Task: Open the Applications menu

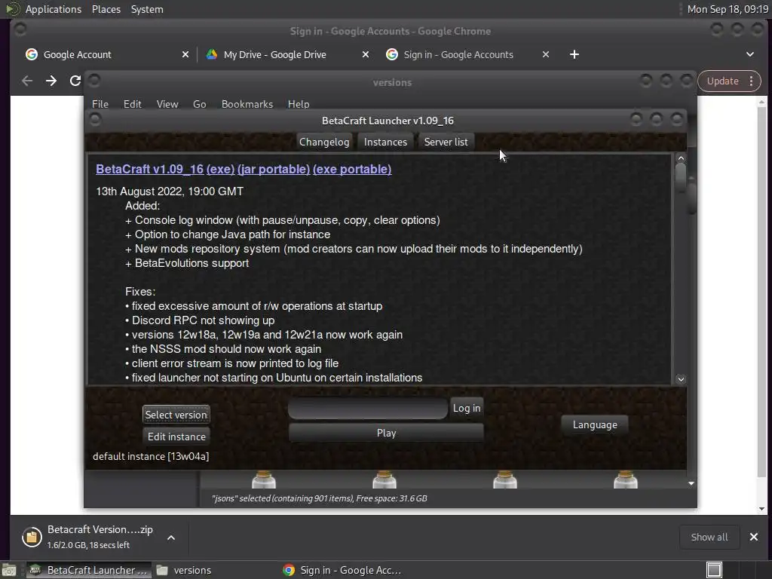Action: click(54, 9)
